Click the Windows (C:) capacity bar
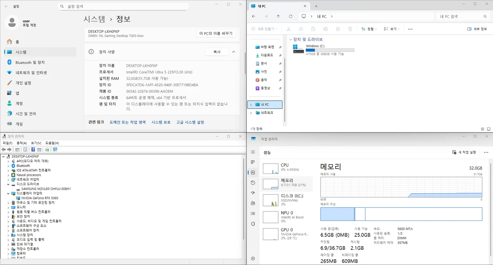This screenshot has width=493, height=265. 330,50
